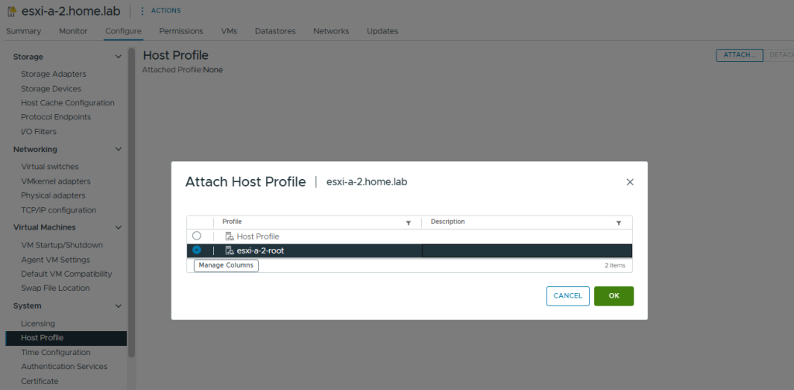
Task: Open Physical adapters settings
Action: (x=54, y=195)
